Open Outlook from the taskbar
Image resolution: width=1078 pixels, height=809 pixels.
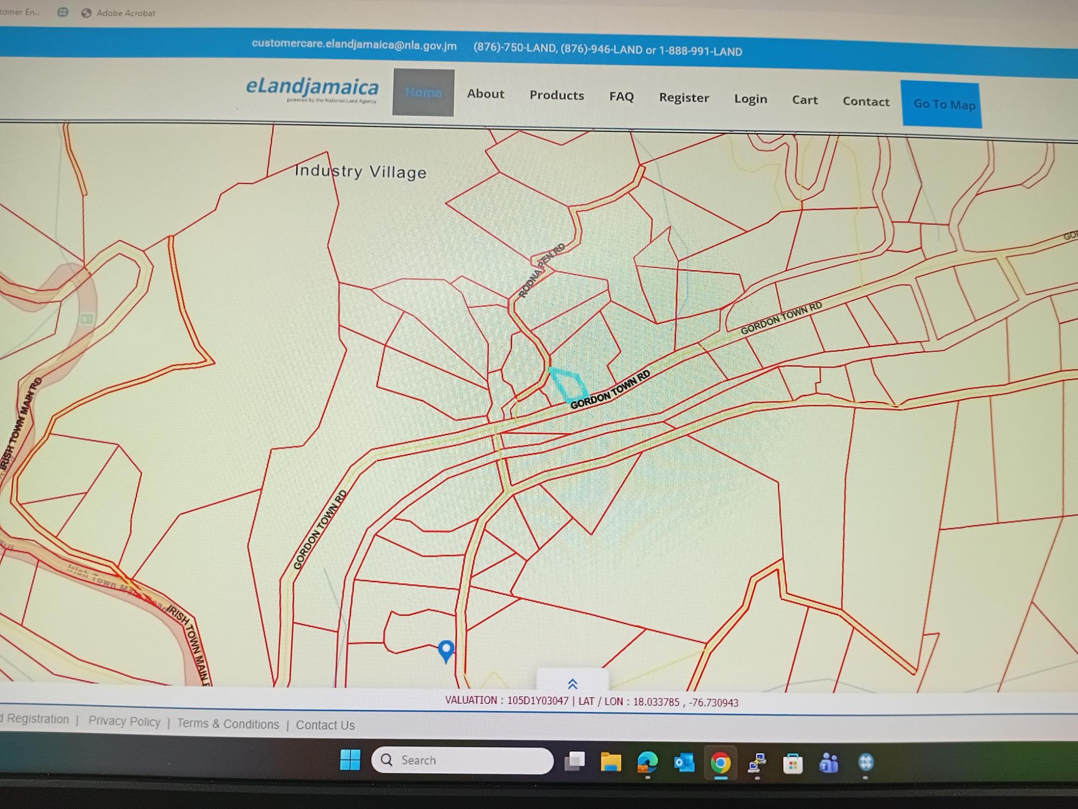tap(684, 763)
